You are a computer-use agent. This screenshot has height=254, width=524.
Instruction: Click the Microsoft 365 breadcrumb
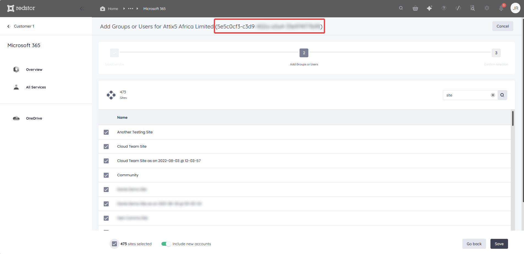pyautogui.click(x=154, y=9)
